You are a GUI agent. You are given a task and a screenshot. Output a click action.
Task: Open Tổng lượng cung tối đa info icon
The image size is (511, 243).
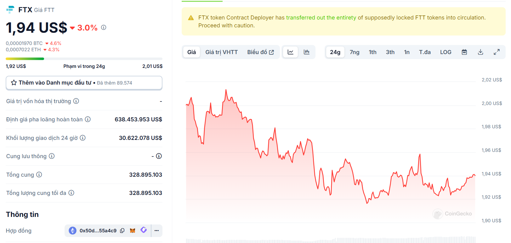pyautogui.click(x=71, y=193)
